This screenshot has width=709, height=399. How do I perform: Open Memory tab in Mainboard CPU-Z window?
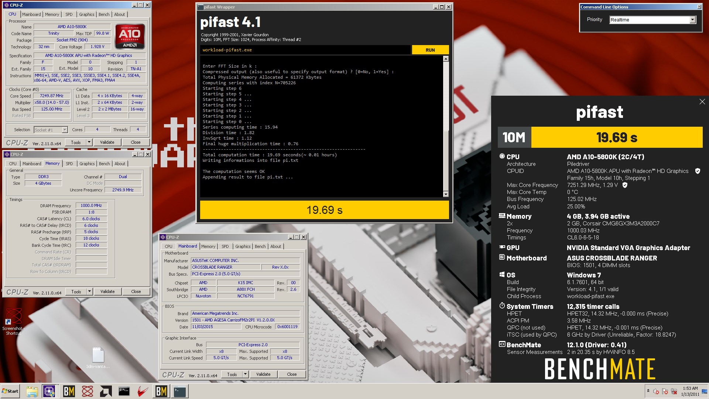(208, 246)
